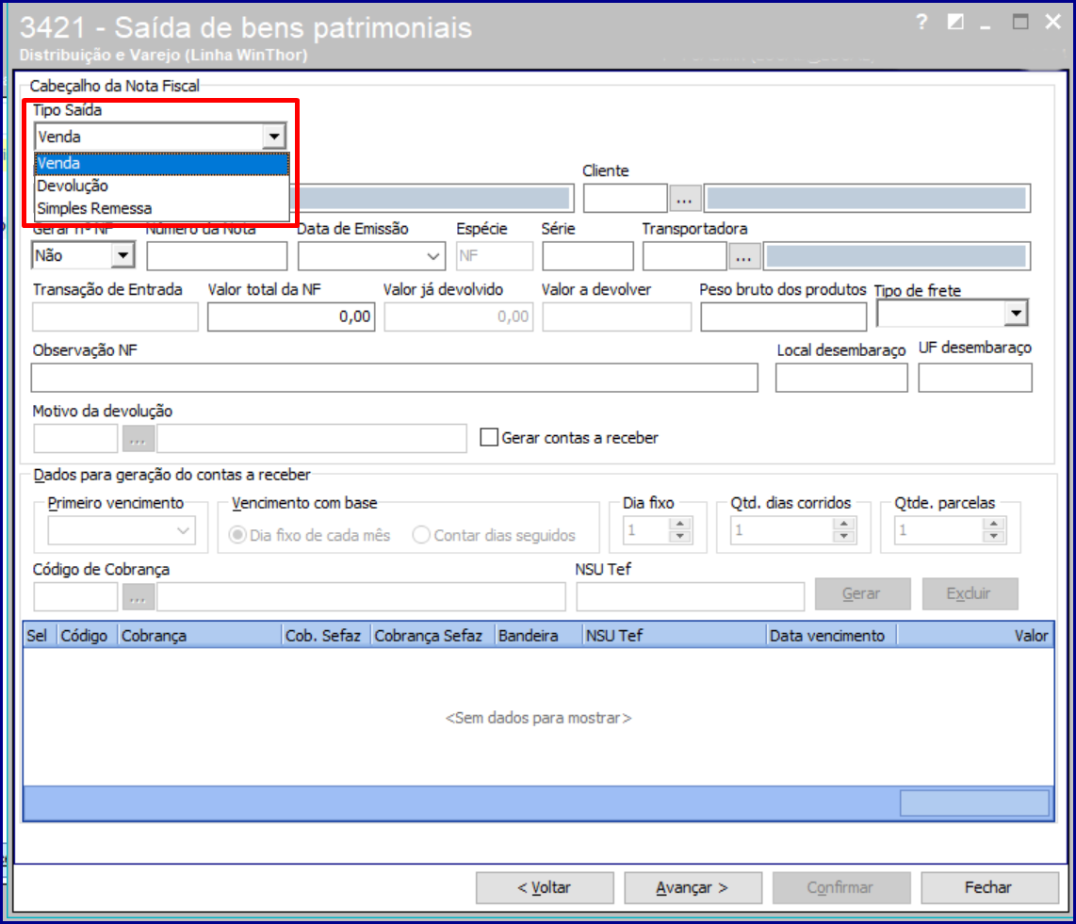Open the Data de Emissão date picker
The width and height of the screenshot is (1076, 924).
tap(433, 256)
